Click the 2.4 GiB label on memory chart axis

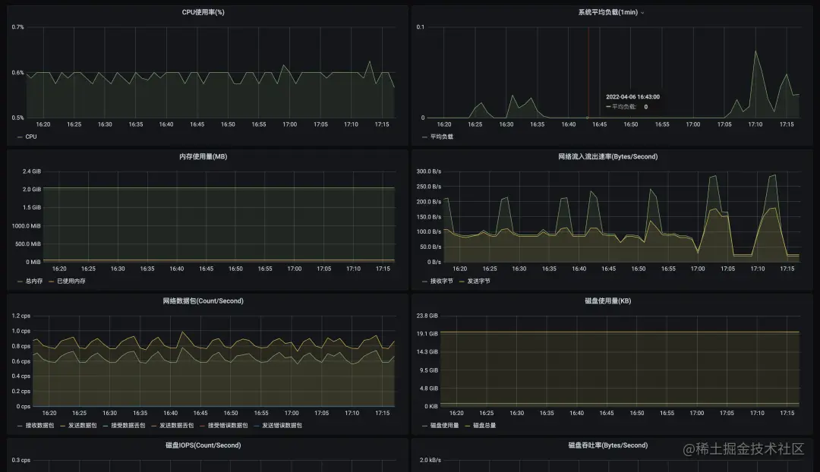click(x=31, y=171)
